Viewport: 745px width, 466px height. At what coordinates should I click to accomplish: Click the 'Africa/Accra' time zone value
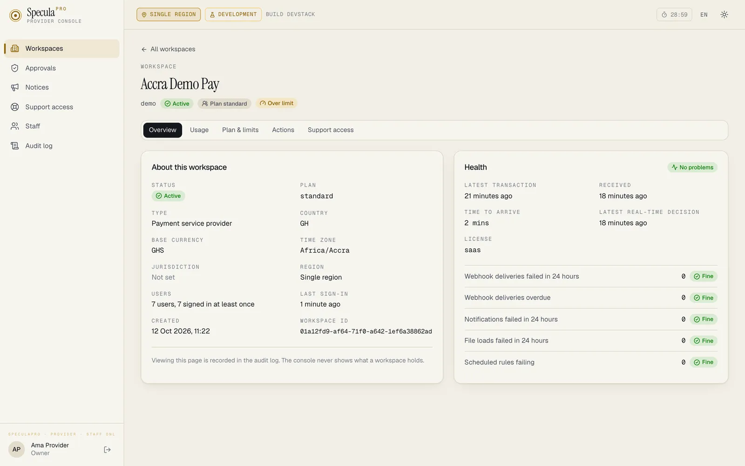point(325,250)
